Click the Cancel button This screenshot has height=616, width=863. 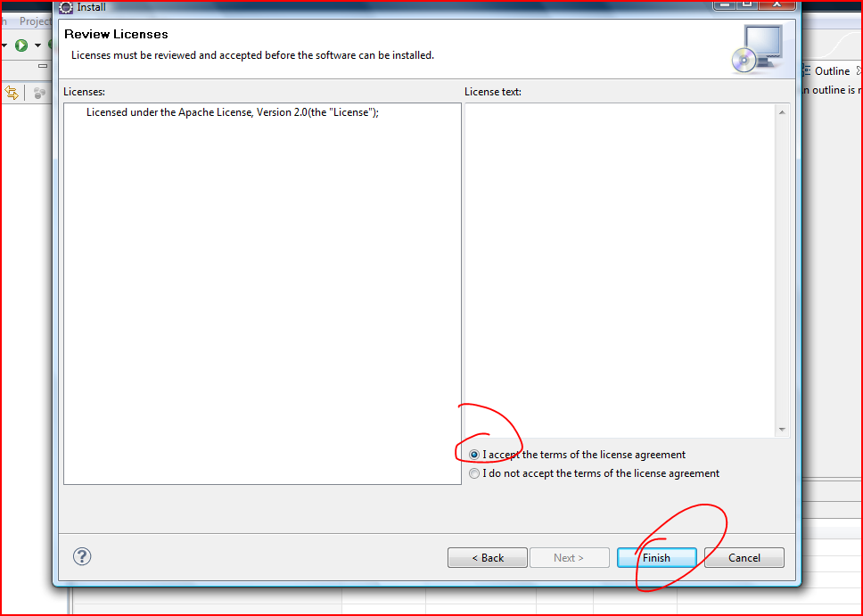(x=744, y=558)
